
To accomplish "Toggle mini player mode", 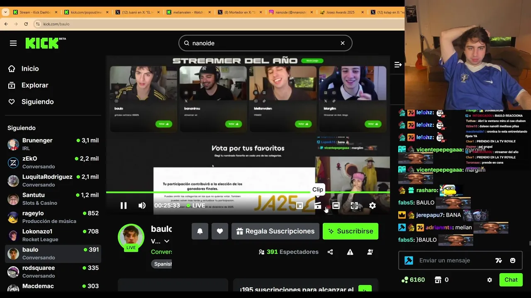I will (x=300, y=206).
